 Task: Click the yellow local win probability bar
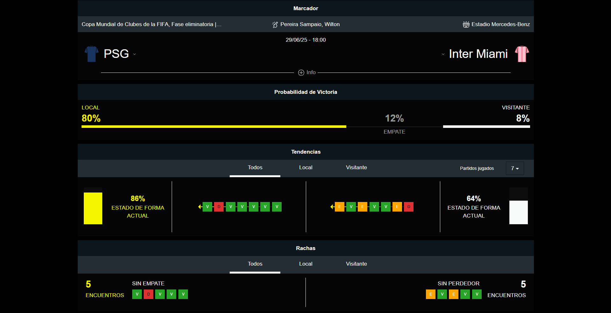[213, 127]
